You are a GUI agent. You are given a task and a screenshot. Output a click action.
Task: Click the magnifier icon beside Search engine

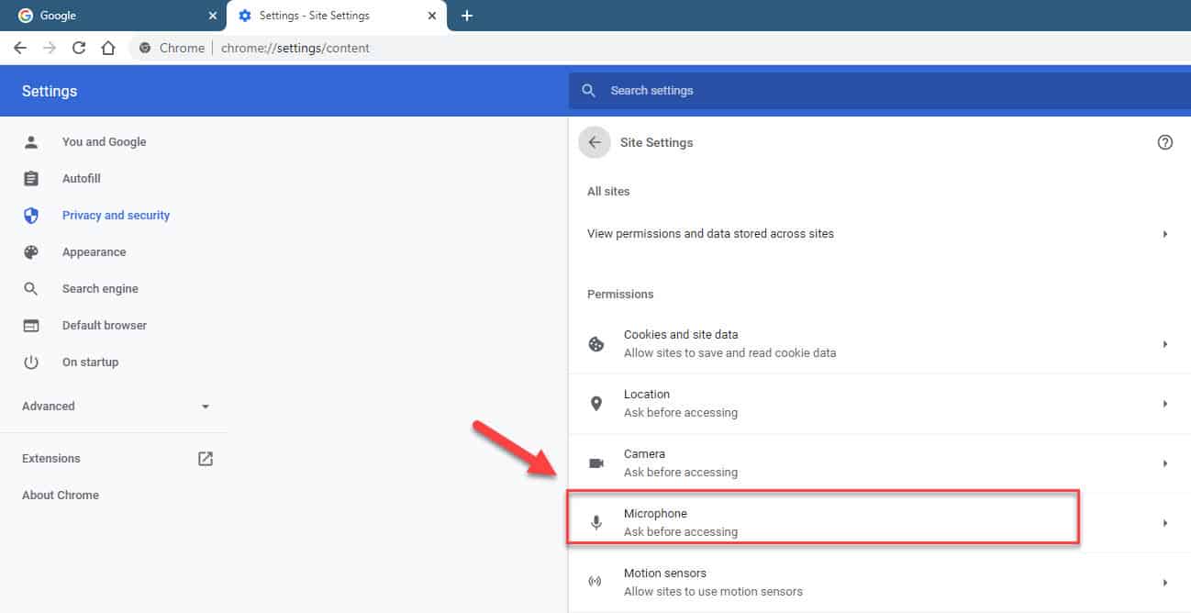[x=31, y=289]
